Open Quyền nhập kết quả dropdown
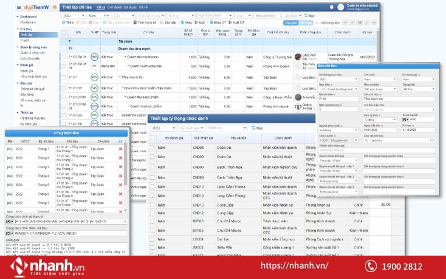The width and height of the screenshot is (446, 279). 339,161
